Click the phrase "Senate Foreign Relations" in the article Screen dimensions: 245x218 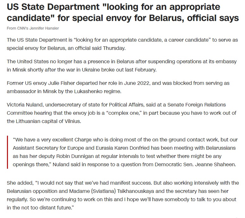click(210, 105)
